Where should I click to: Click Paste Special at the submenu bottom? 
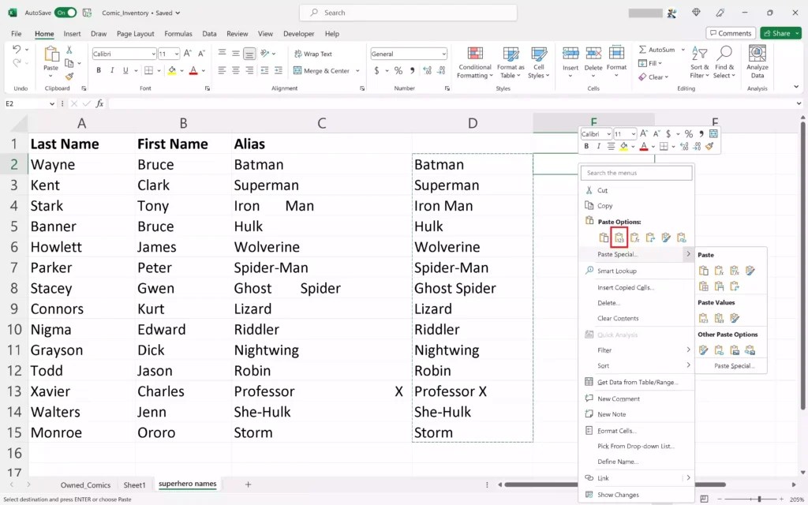[x=733, y=365]
